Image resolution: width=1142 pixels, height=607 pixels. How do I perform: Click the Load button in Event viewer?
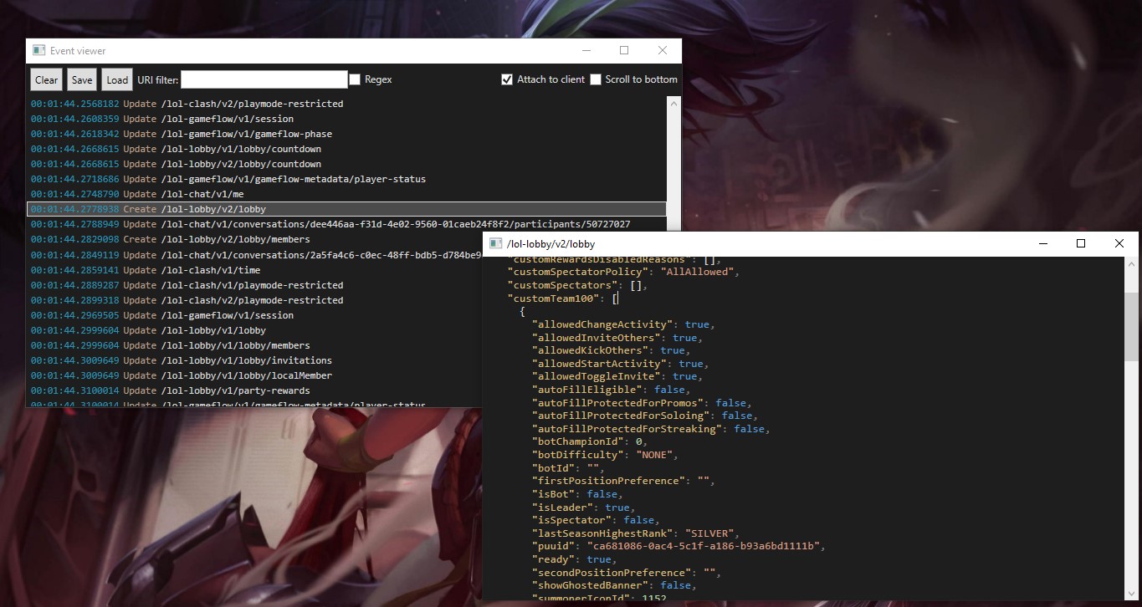coord(117,79)
